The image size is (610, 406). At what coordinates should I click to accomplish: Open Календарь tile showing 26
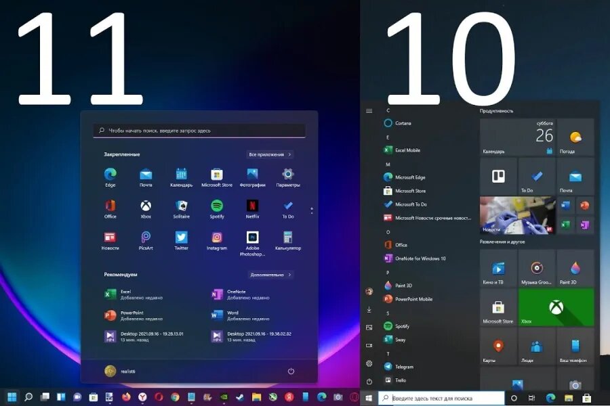517,137
